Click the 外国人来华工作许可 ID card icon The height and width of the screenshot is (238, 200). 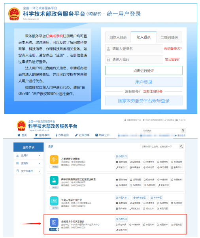click(x=54, y=201)
